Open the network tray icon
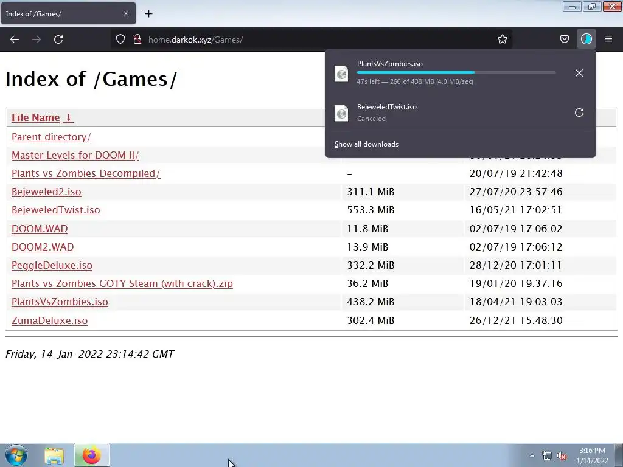623x467 pixels. coord(547,455)
